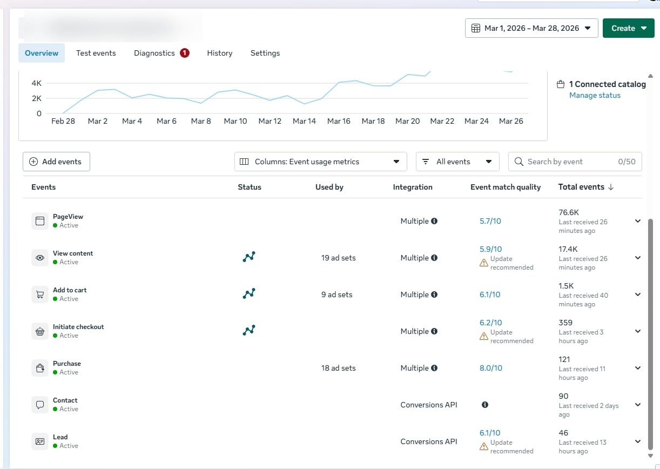Click the Contact speech bubble icon

pos(39,405)
